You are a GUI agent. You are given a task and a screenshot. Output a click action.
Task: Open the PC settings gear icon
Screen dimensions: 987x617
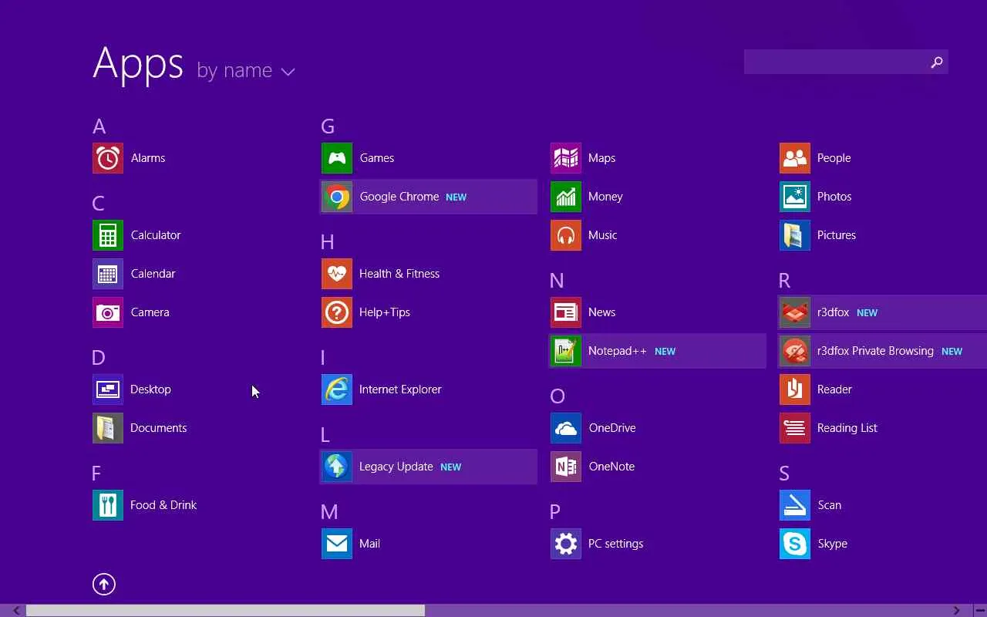[566, 544]
